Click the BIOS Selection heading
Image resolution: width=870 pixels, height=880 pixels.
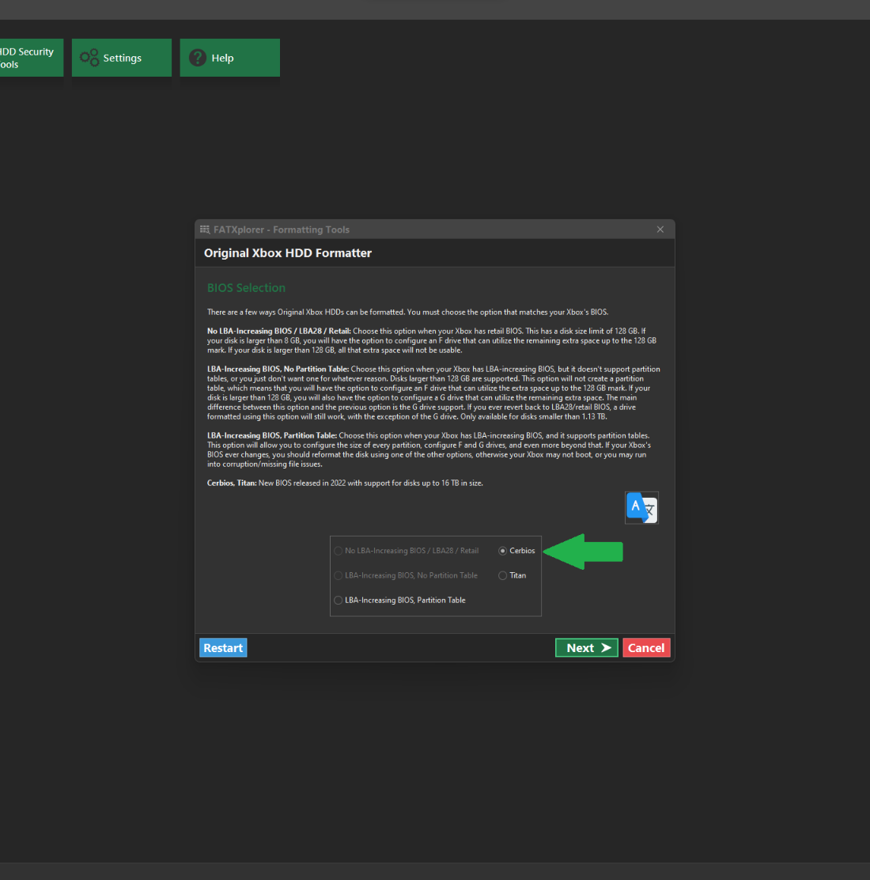[x=246, y=288]
